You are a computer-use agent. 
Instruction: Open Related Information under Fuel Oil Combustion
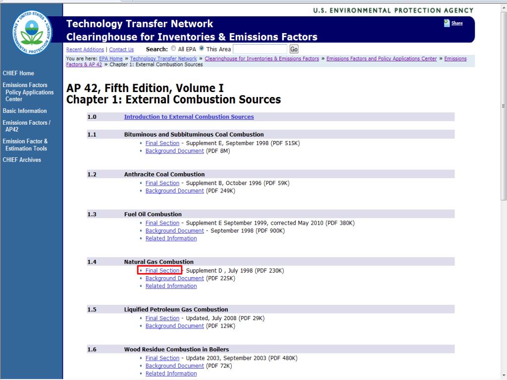[171, 238]
